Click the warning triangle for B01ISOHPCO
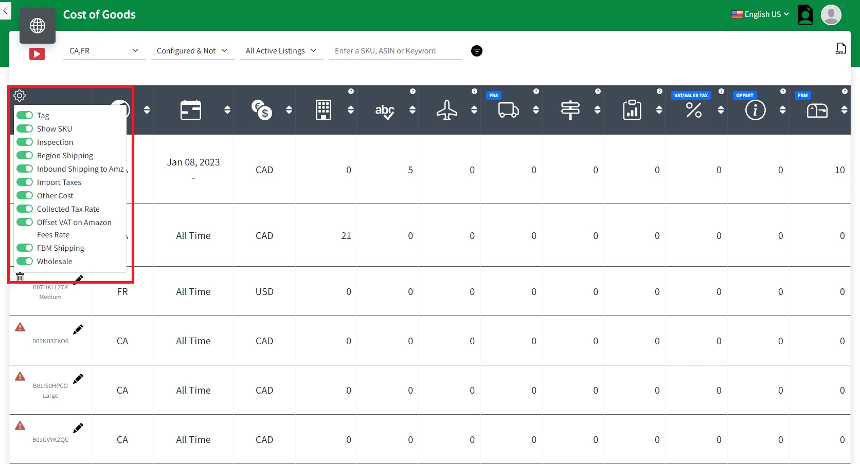860x464 pixels. [x=20, y=376]
